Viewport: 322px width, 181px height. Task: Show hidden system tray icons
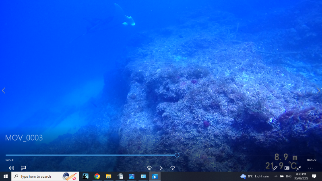276,176
